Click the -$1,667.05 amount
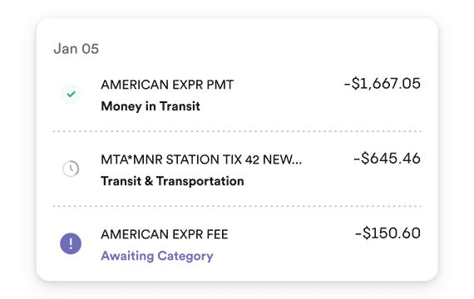Viewport: 474px width, 299px height. point(382,84)
